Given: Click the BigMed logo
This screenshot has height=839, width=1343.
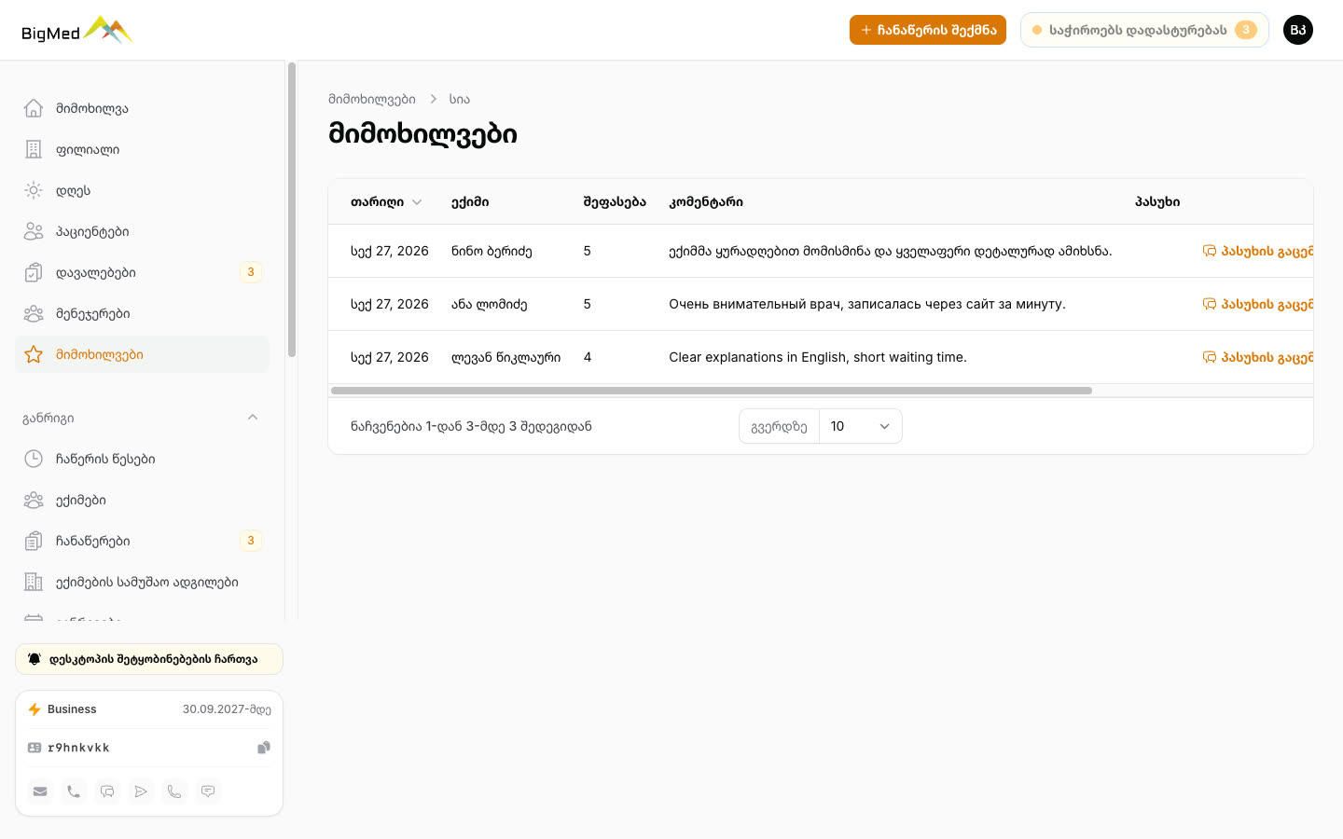Looking at the screenshot, I should [77, 30].
